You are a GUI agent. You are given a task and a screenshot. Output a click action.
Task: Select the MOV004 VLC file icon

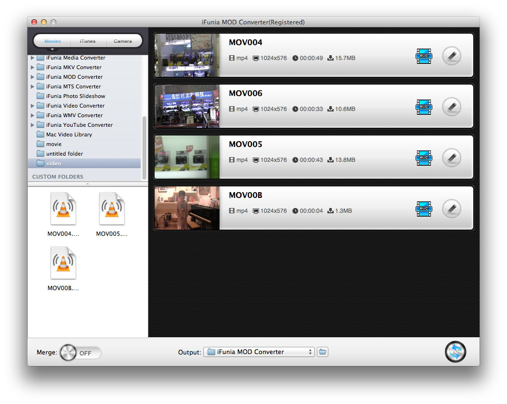pos(63,209)
